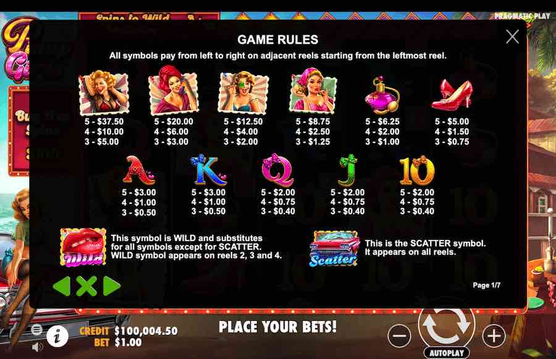Screen dimensions: 556x359
Task: Go to the previous rules page arrow
Action: coord(61,286)
